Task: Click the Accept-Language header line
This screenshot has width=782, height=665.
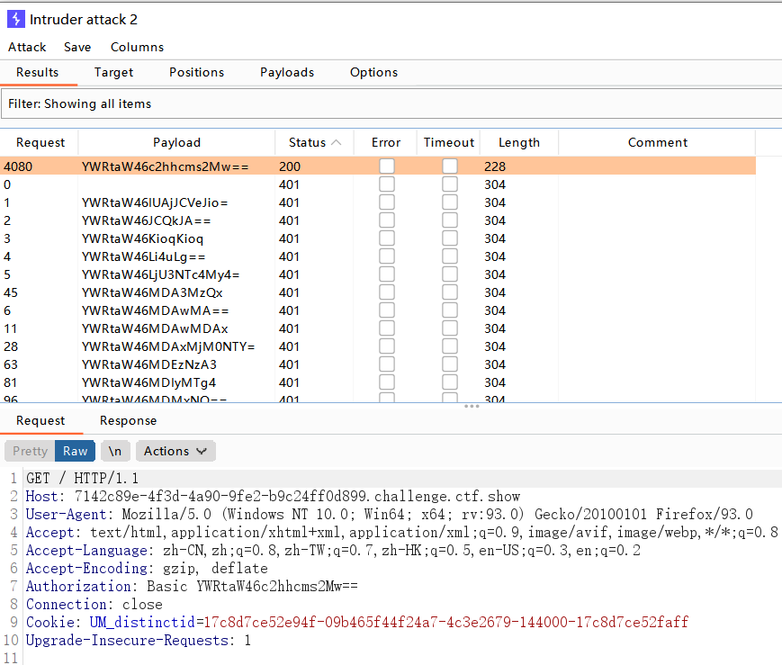Action: click(x=333, y=550)
